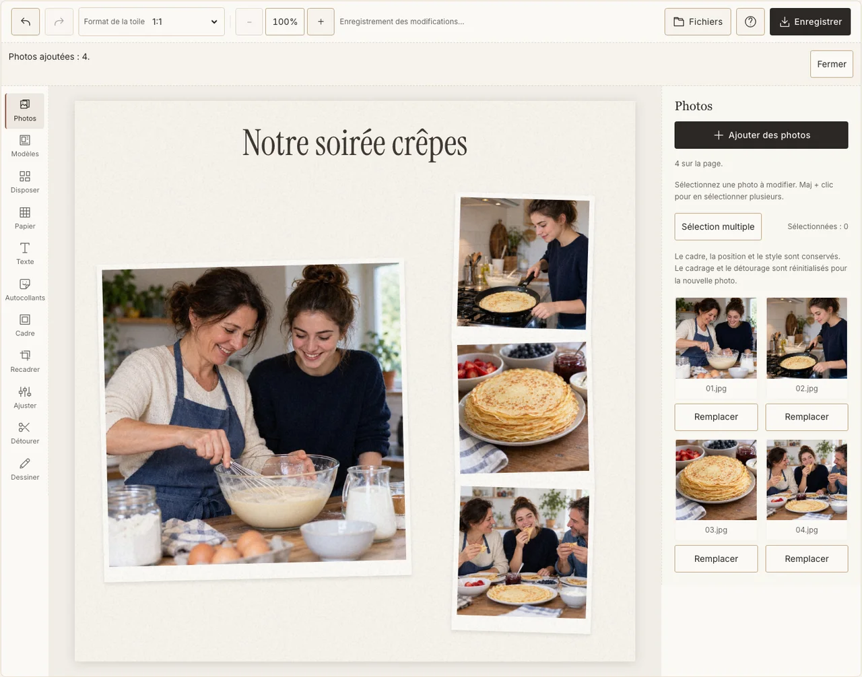This screenshot has height=677, width=862.
Task: Toggle Sélection multiple mode
Action: coord(718,226)
